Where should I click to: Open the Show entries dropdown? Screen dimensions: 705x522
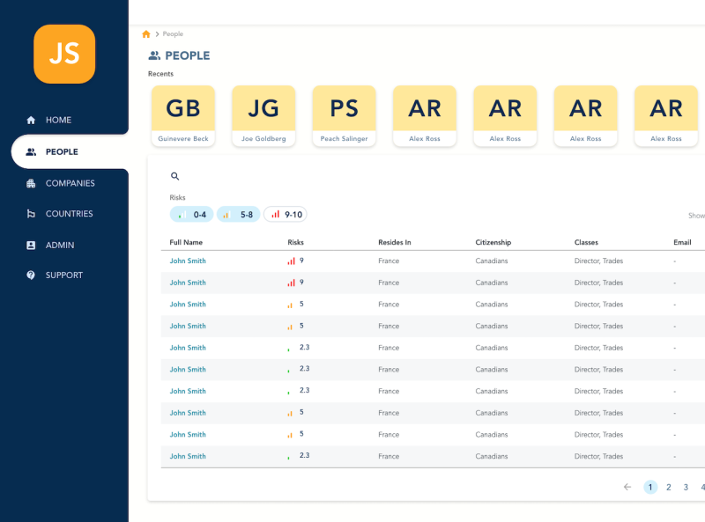696,215
